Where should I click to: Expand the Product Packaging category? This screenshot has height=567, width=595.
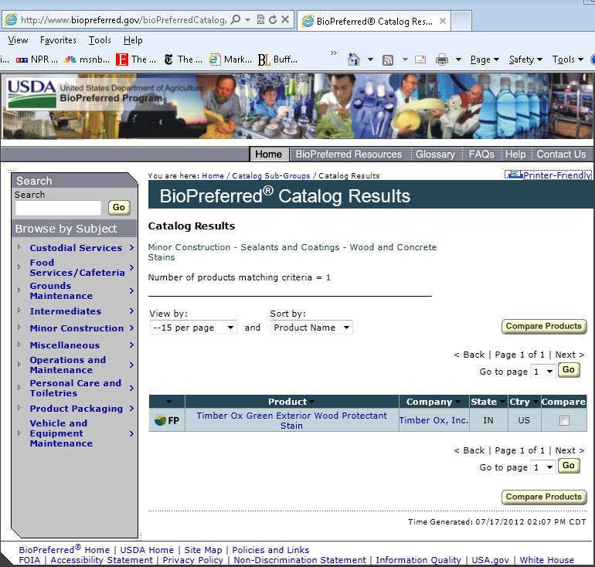[132, 409]
